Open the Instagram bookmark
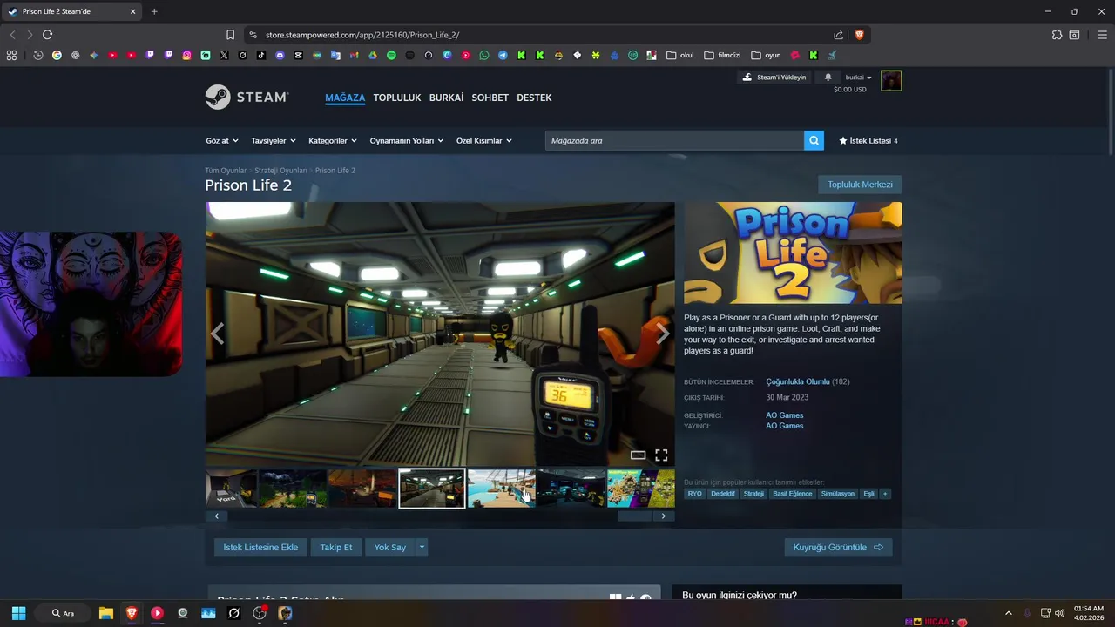 (186, 55)
